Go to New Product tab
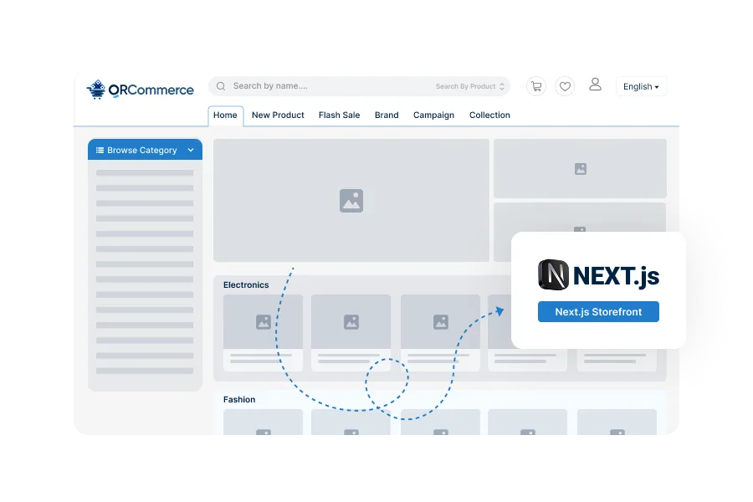This screenshot has height=502, width=753. [x=278, y=115]
